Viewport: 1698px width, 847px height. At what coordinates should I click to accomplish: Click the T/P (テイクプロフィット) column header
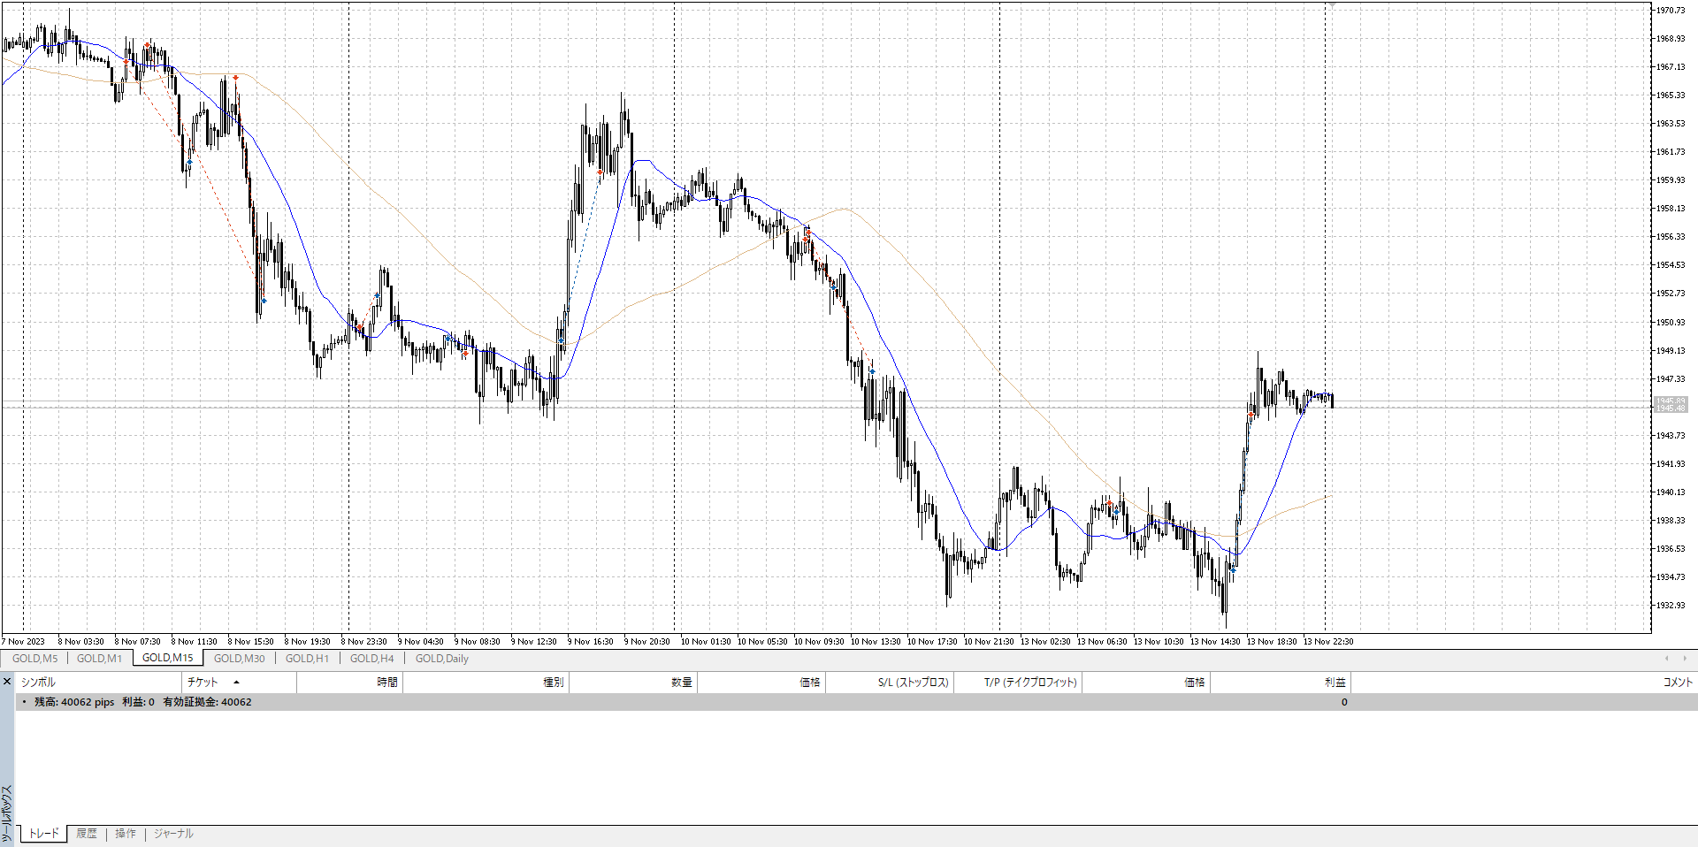coord(1030,683)
